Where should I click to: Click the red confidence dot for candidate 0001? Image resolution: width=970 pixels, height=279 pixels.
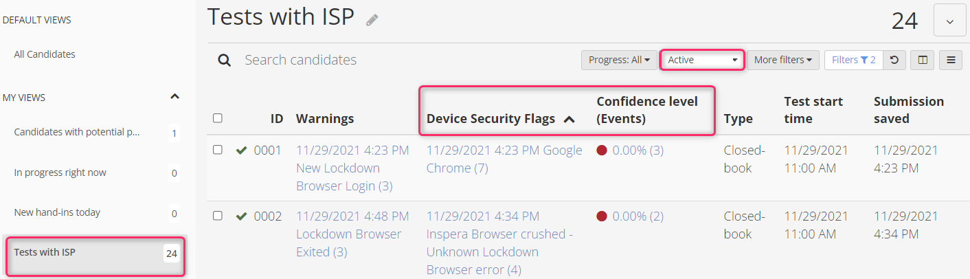tap(602, 150)
